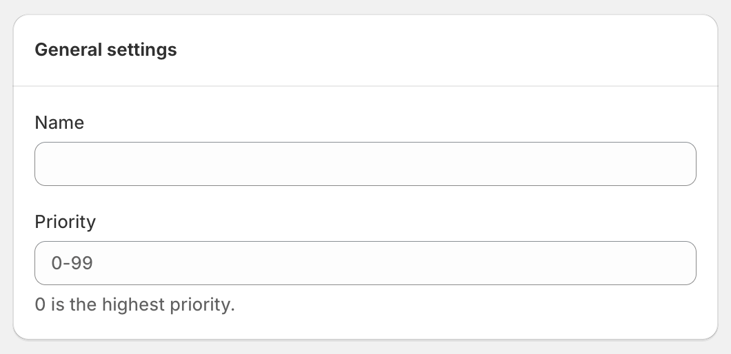Click the "Name" field label

coord(59,123)
